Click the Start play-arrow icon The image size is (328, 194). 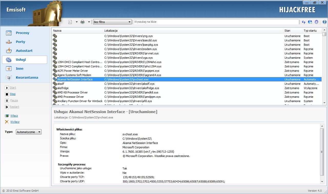coord(7,88)
